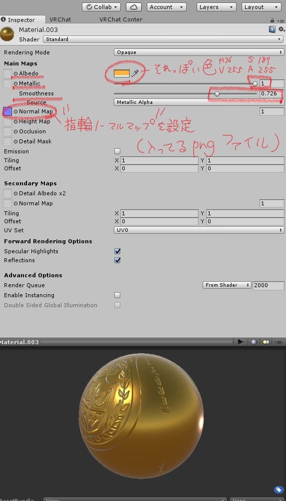
Task: Change preview mesh shape sphere icon
Action: click(254, 342)
